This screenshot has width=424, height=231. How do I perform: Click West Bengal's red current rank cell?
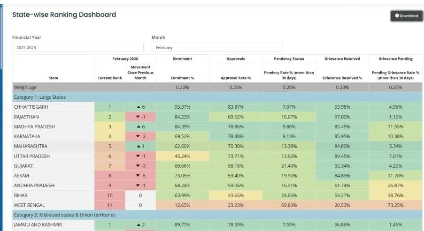109,205
